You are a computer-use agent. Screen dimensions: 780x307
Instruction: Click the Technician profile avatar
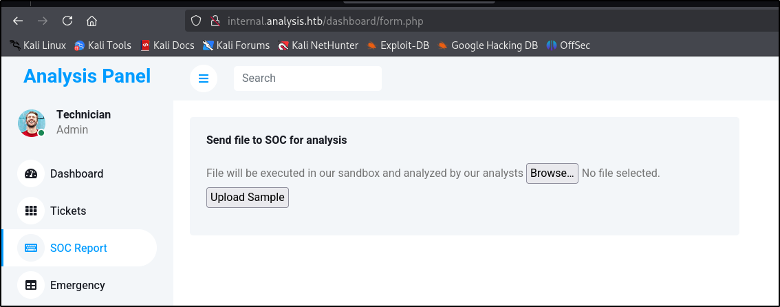coord(32,123)
